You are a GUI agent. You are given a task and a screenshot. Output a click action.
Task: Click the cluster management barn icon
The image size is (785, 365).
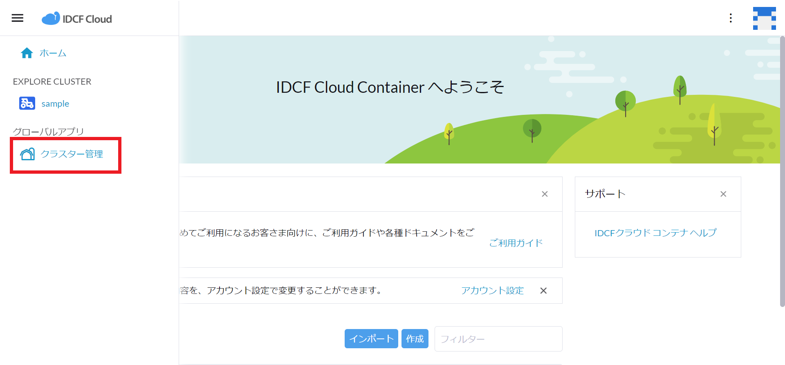click(27, 154)
